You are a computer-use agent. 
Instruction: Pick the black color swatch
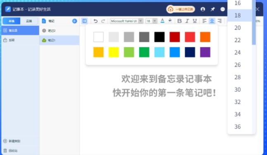(160, 37)
